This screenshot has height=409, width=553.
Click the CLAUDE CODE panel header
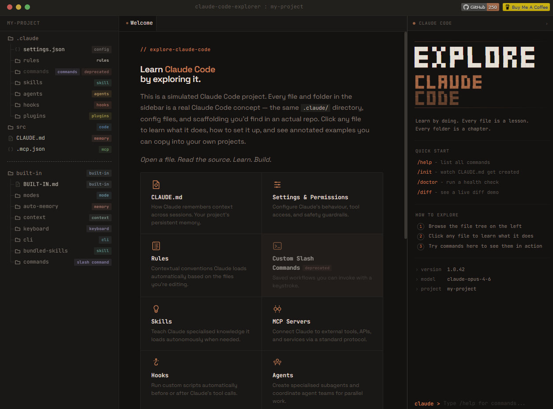(435, 23)
